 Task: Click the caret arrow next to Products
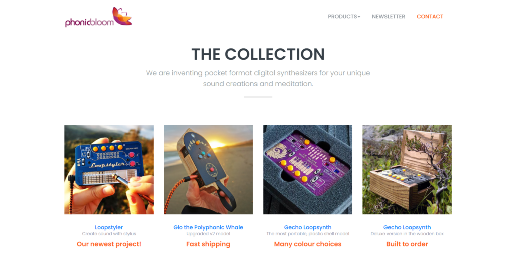click(x=359, y=17)
